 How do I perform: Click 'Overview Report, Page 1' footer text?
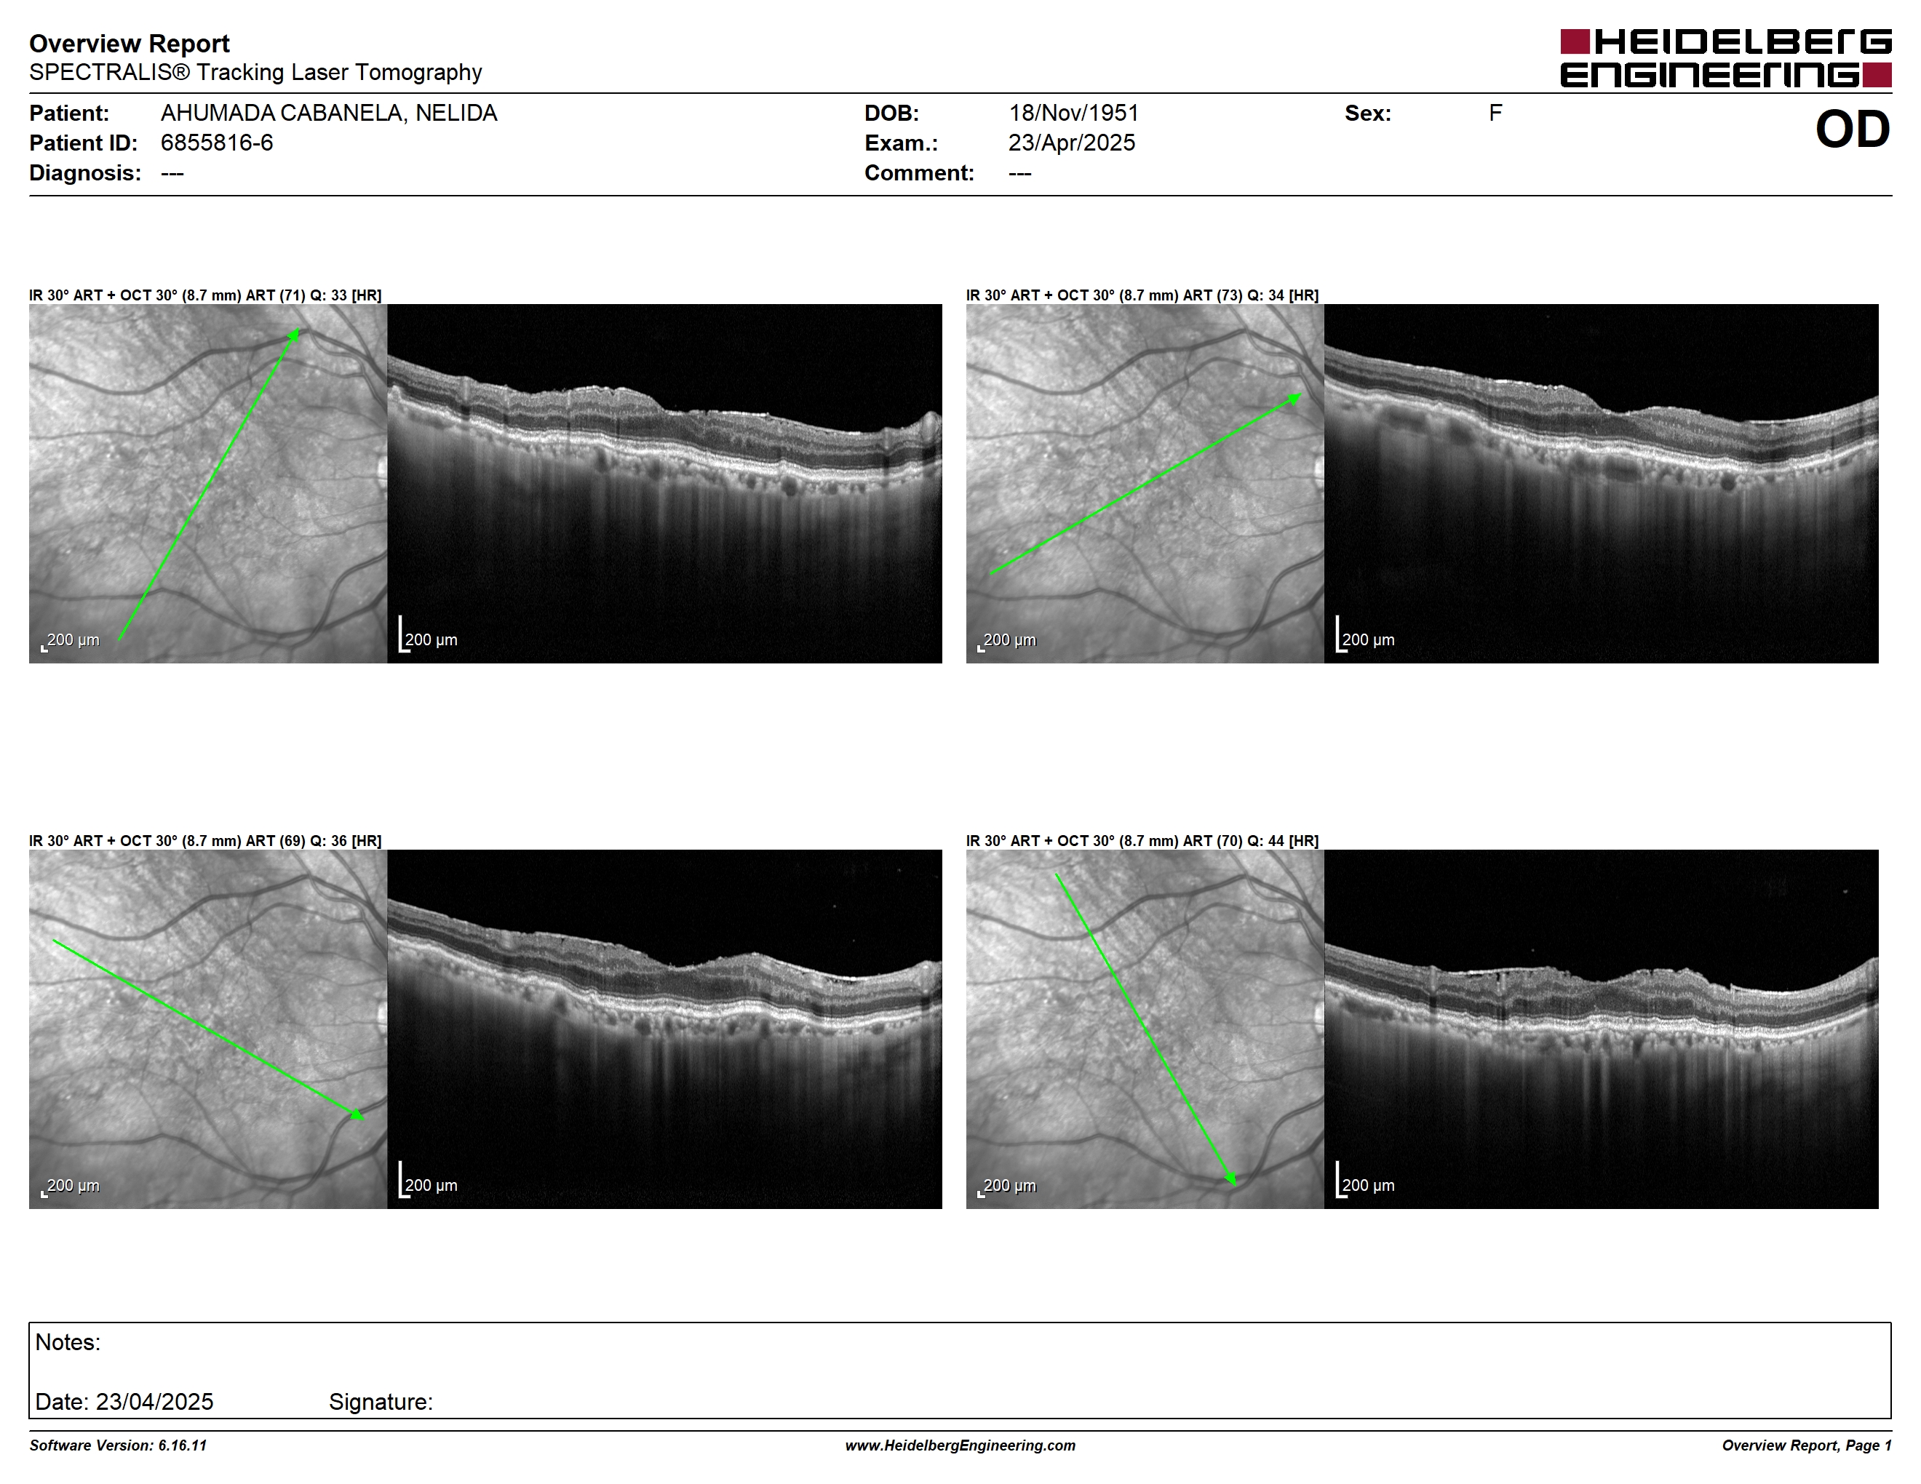[x=1807, y=1445]
